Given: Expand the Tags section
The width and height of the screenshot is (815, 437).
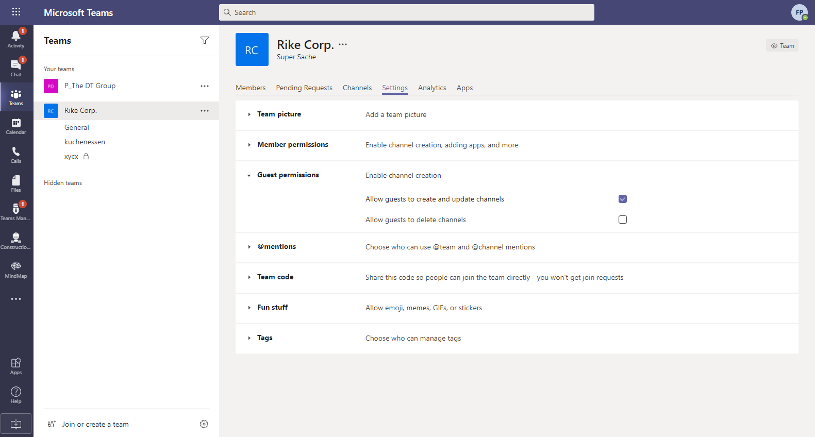Looking at the screenshot, I should 250,338.
